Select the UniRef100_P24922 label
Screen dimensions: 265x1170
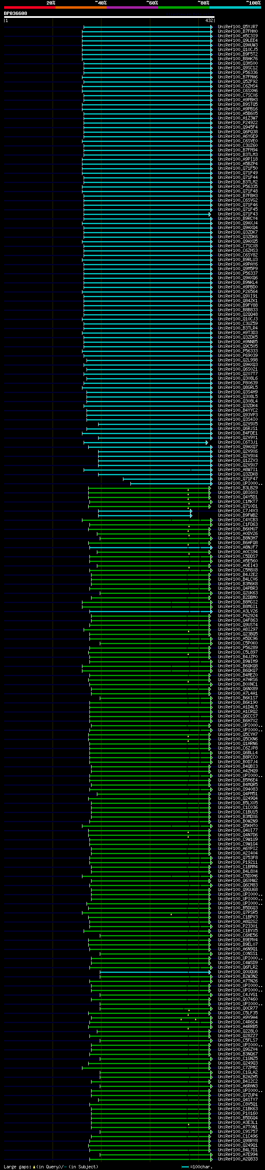238,122
